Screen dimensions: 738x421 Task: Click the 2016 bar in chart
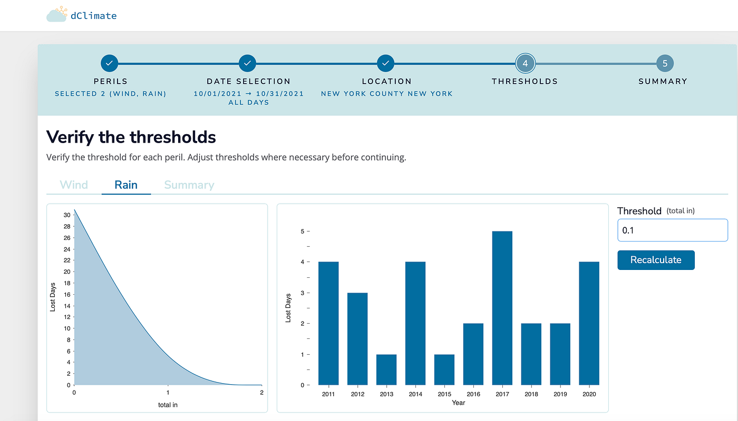[473, 354]
